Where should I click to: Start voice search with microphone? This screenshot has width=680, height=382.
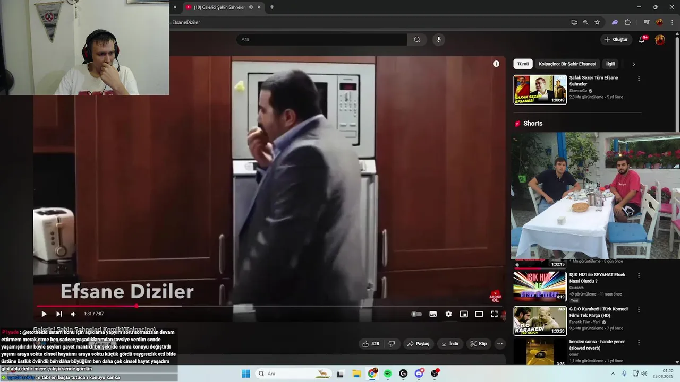coord(438,39)
